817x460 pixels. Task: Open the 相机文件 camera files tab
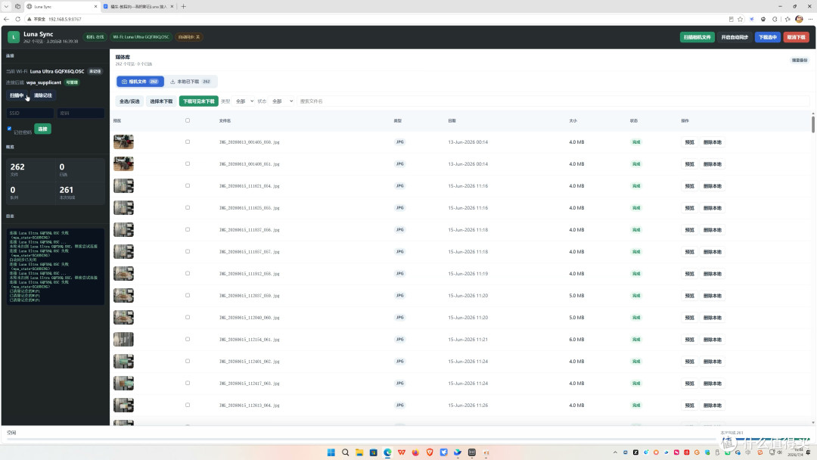click(x=140, y=82)
